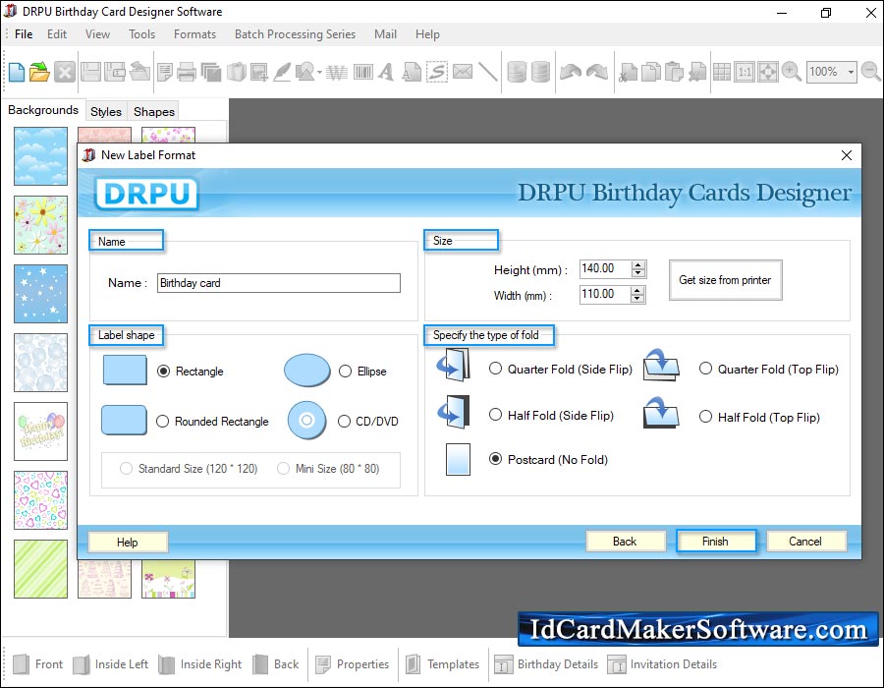
Task: Open the Templates panel at bottom
Action: pos(443,664)
